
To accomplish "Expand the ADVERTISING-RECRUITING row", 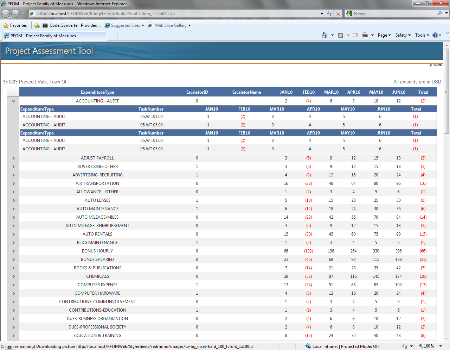I will pos(13,175).
